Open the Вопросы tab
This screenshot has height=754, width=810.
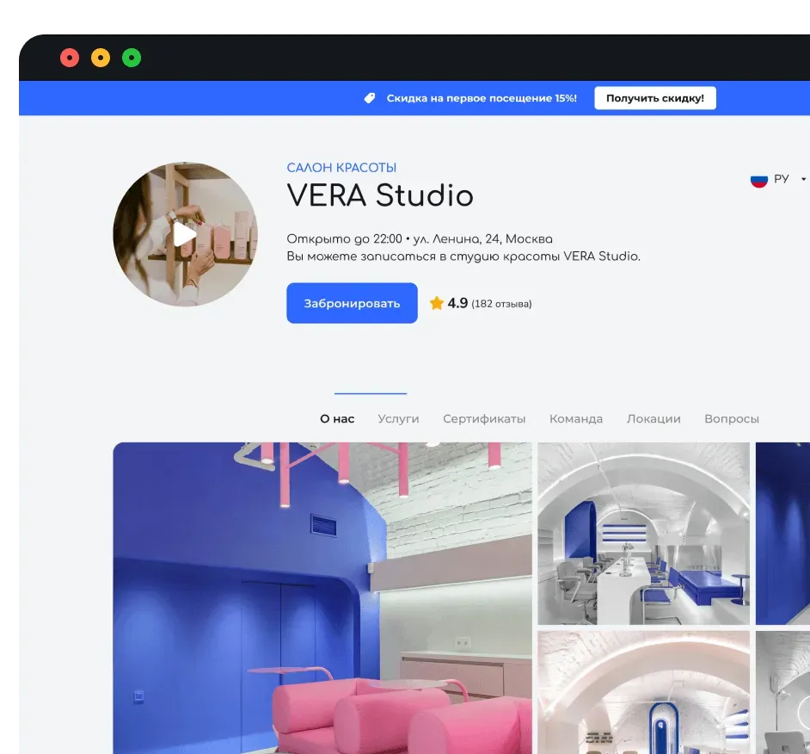pos(732,419)
